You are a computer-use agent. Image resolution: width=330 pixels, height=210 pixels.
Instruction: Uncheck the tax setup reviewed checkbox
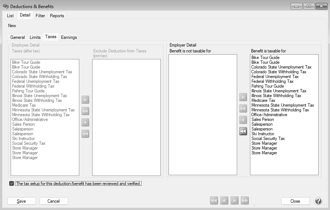tap(12, 184)
